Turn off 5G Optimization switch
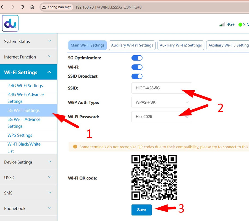Screen dimensions: 249x221 (137, 58)
